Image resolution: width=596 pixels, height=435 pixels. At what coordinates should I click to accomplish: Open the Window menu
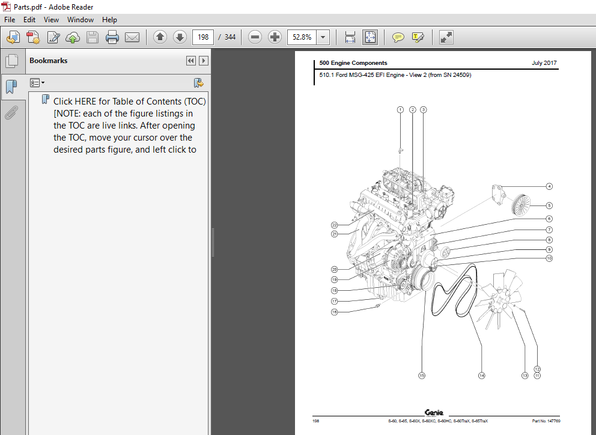click(x=80, y=20)
